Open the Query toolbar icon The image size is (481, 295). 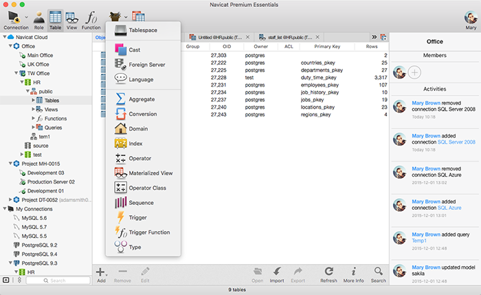coord(138,17)
